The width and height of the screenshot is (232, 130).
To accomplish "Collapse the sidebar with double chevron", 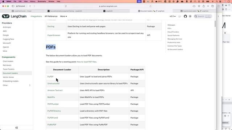I will (x=17, y=127).
